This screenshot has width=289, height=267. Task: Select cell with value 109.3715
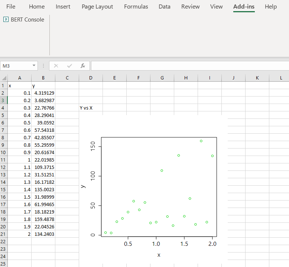click(x=43, y=167)
